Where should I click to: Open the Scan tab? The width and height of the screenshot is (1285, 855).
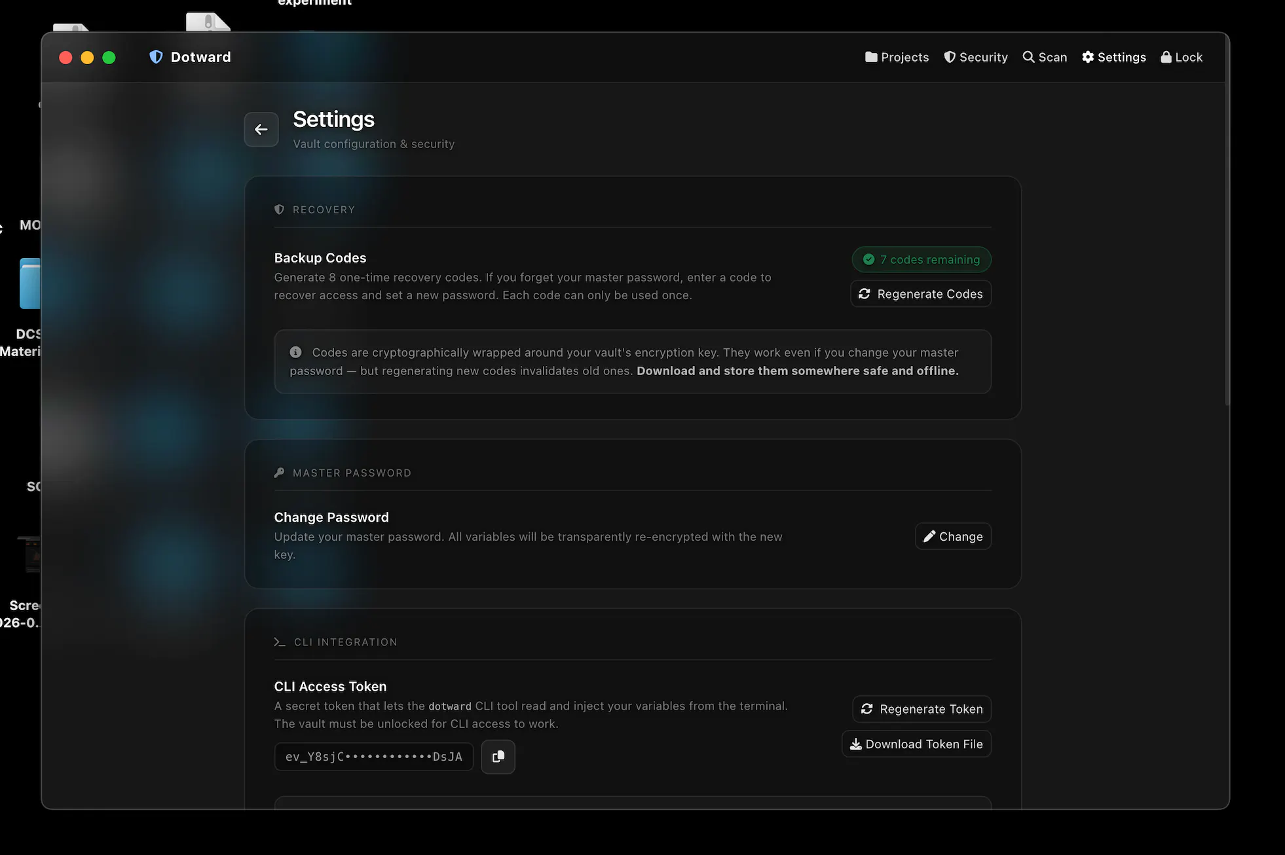click(1045, 57)
